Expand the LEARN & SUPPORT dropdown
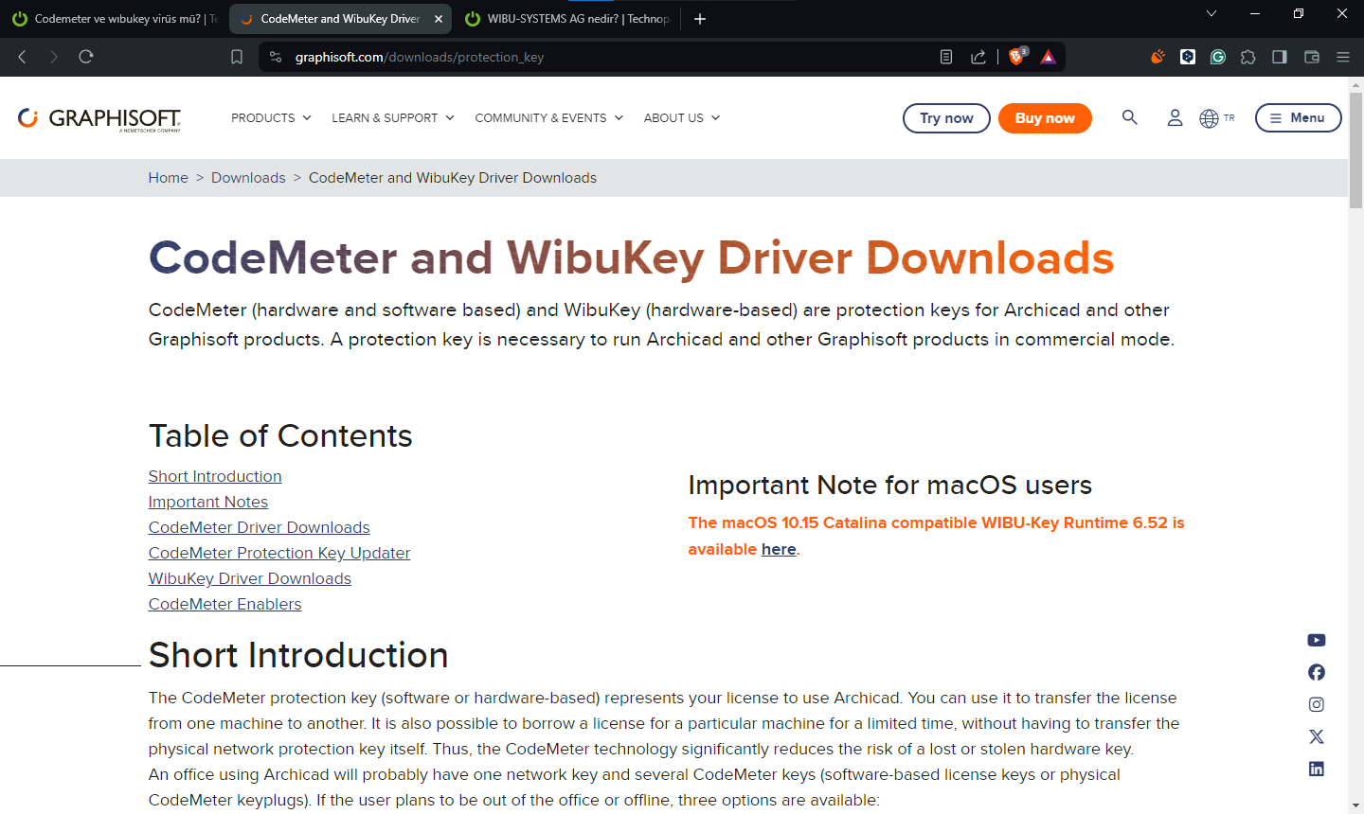Viewport: 1364px width, 814px height. tap(393, 118)
